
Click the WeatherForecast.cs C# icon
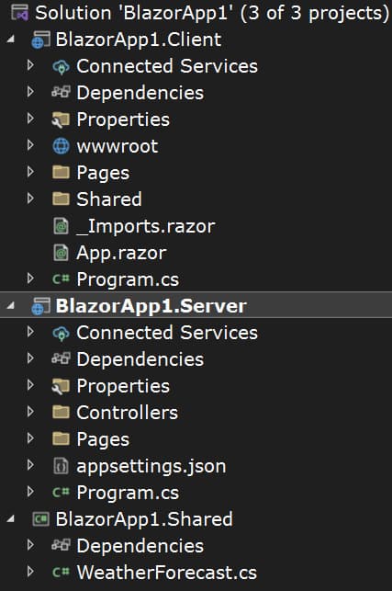61,573
